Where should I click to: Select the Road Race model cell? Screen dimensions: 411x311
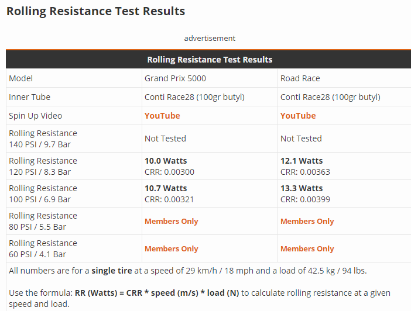click(300, 78)
